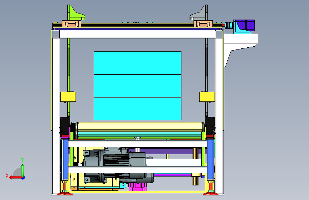This screenshot has height=200, width=309.
Task: Select the bottom cyan panel
Action: pyautogui.click(x=138, y=109)
